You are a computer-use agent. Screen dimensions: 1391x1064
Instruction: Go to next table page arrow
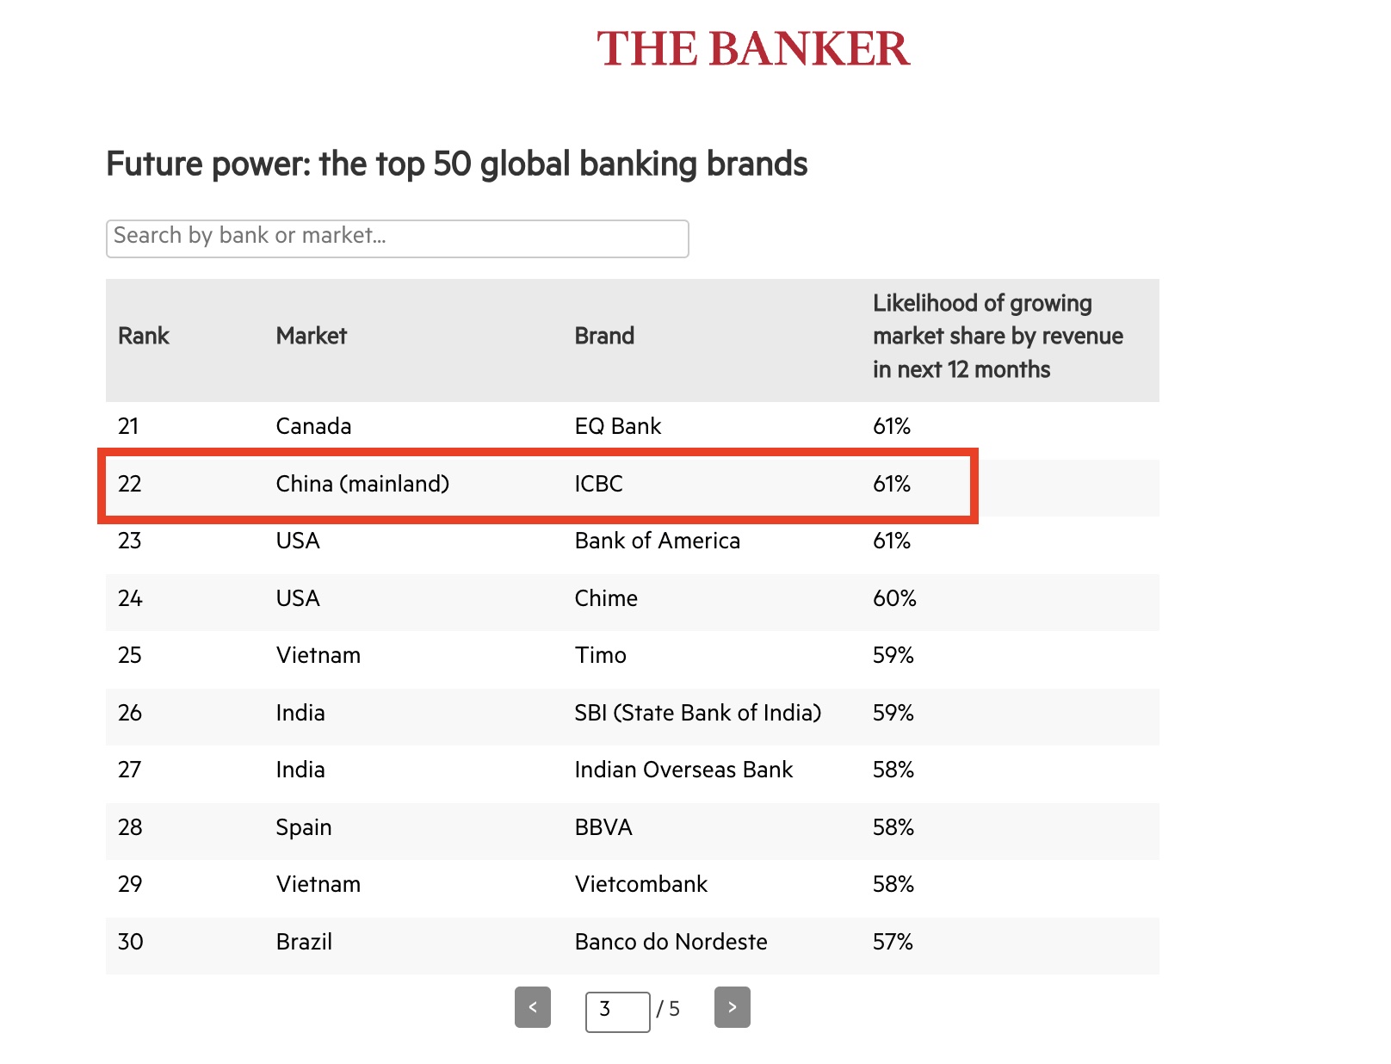point(732,1007)
